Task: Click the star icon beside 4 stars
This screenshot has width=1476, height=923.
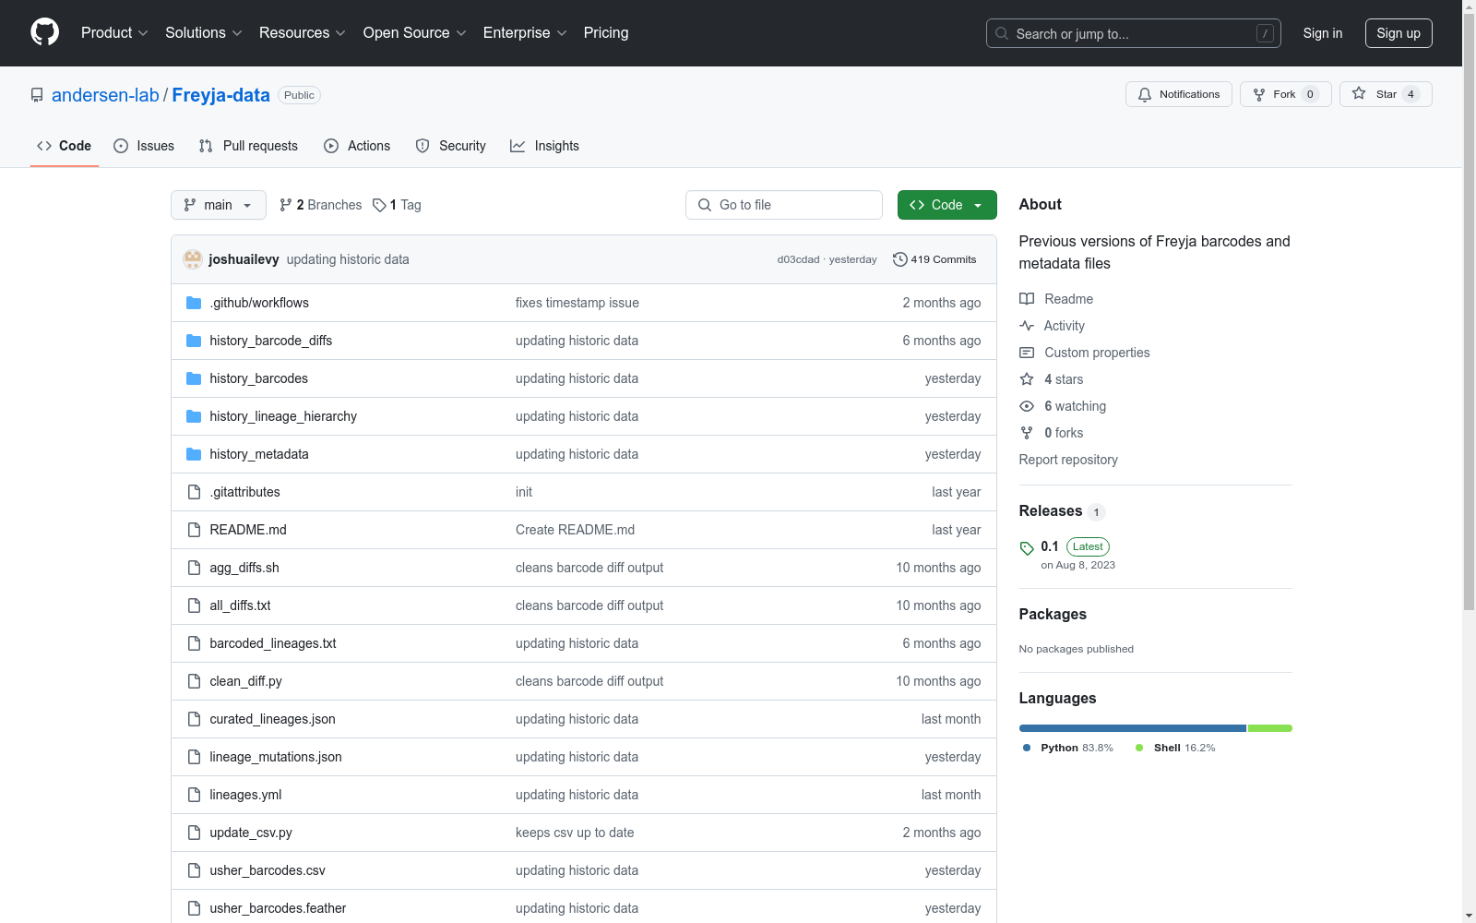Action: 1027,379
